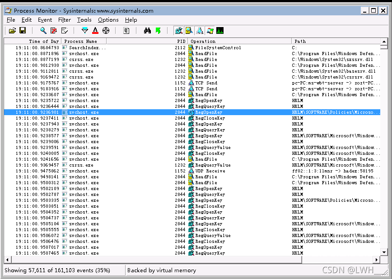Click the RegQueryKey icon at 19:11:00.9236444

click(191, 106)
